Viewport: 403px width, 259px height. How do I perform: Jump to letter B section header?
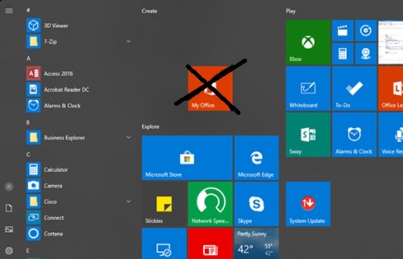point(28,122)
